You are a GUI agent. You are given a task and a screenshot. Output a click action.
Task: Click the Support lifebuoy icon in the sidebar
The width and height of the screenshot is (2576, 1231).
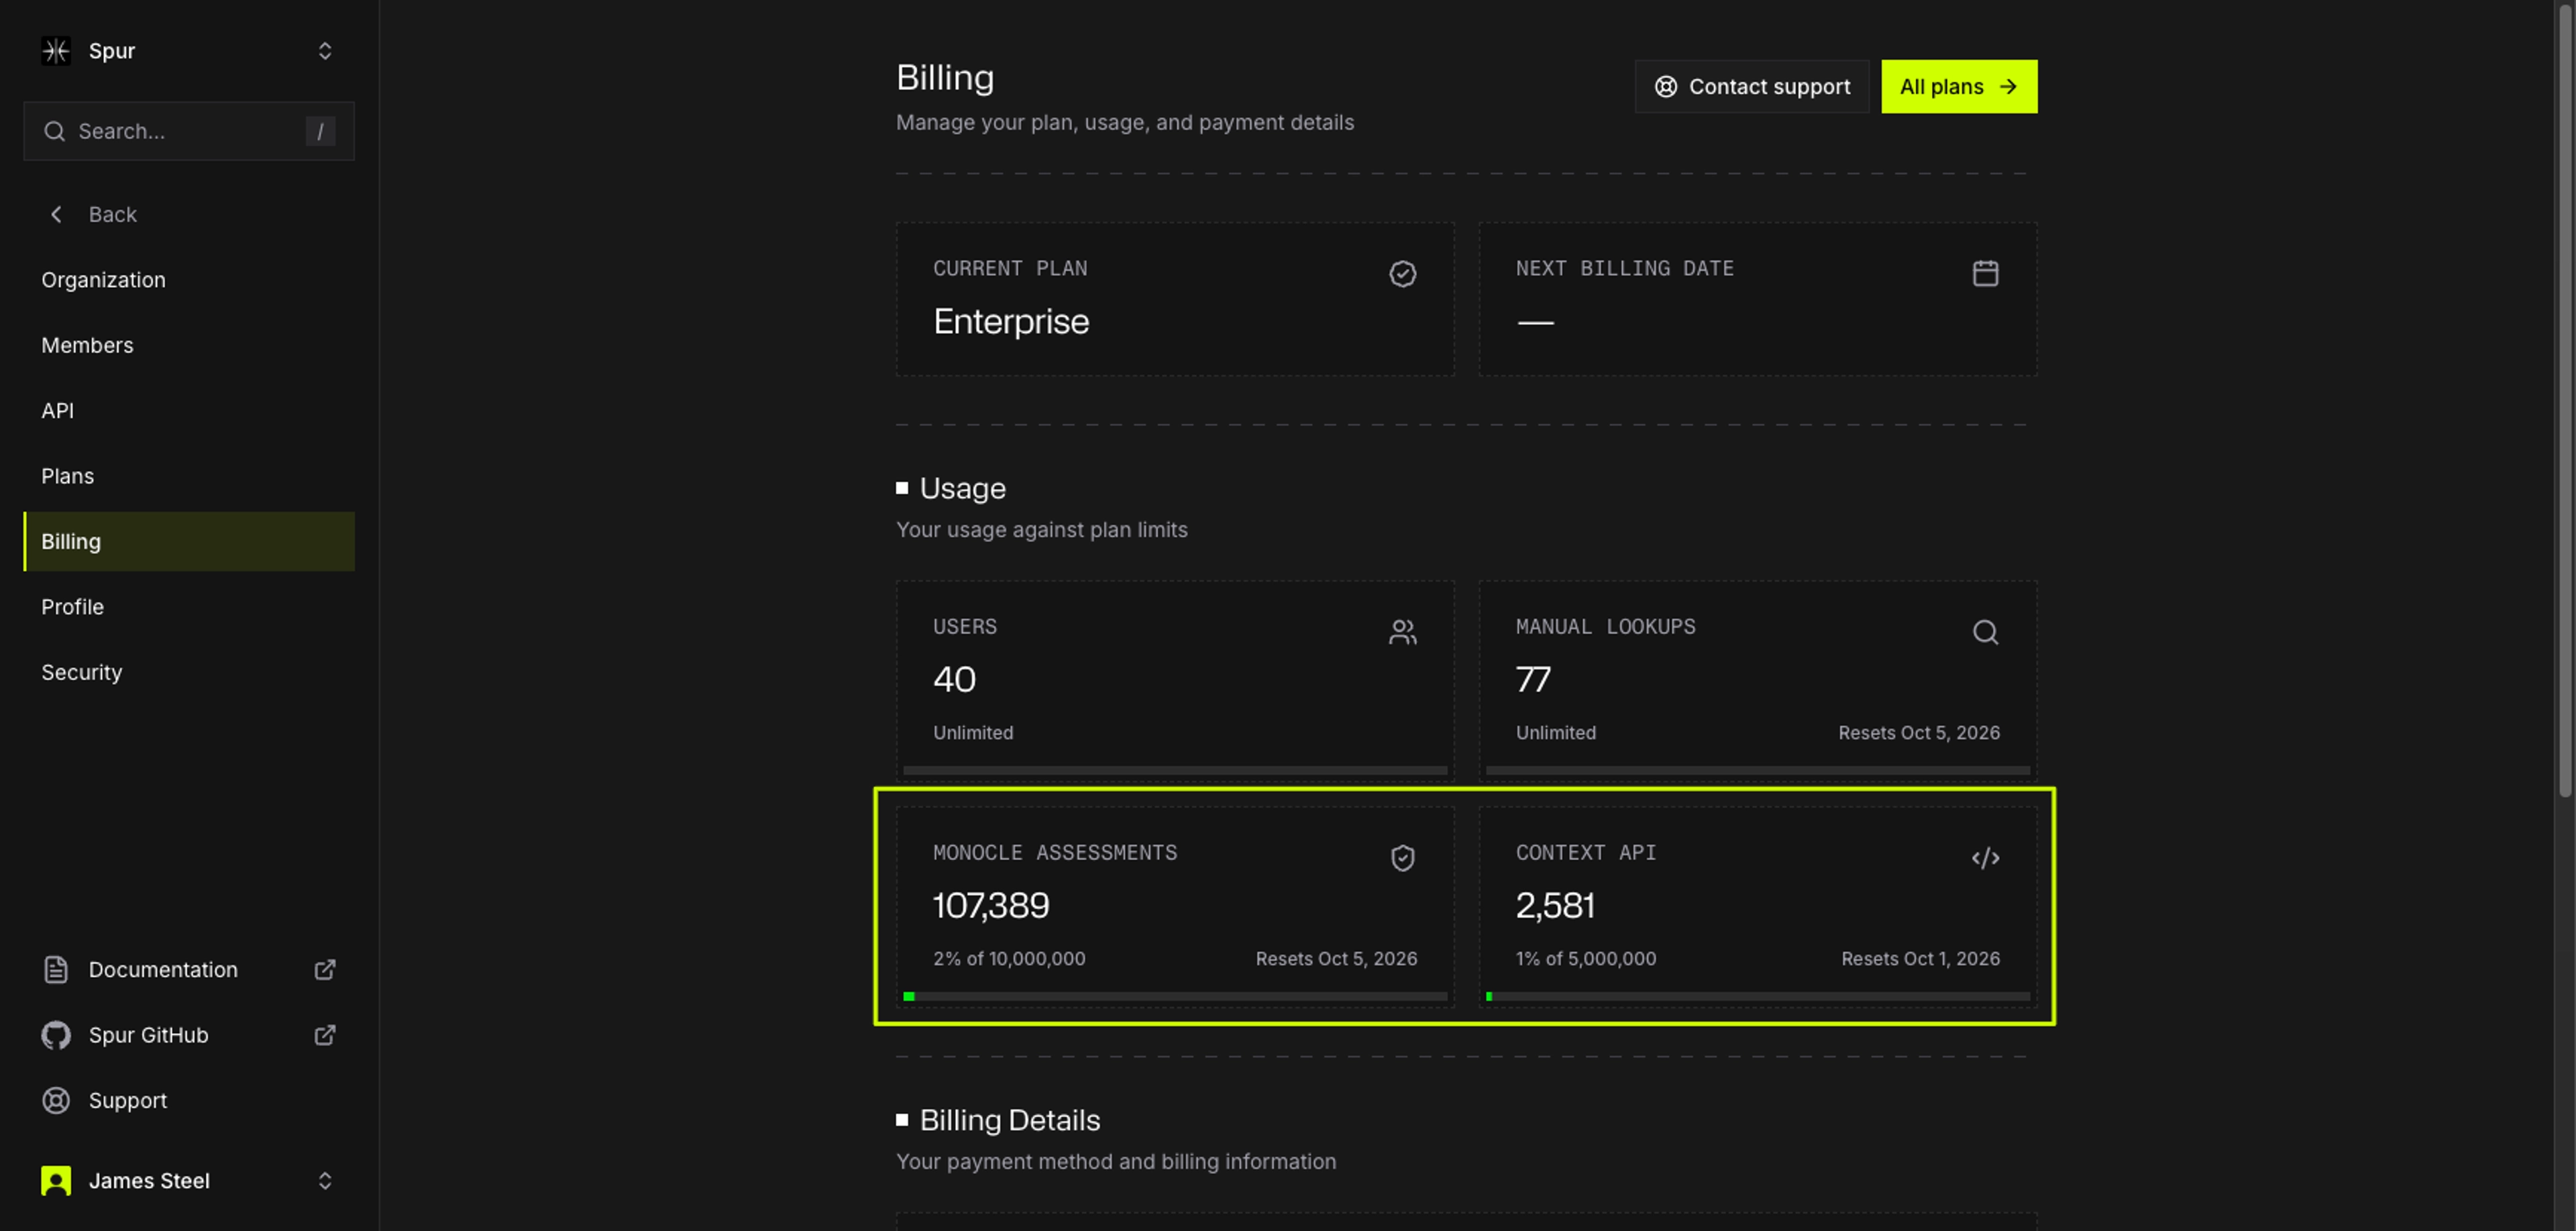[x=56, y=1100]
